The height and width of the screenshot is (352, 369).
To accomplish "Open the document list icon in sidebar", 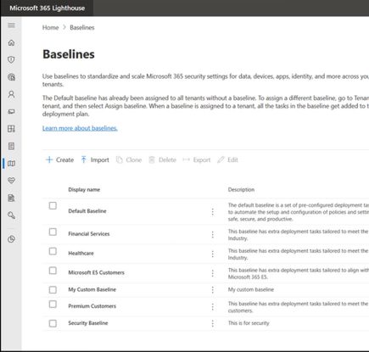I will pyautogui.click(x=11, y=146).
